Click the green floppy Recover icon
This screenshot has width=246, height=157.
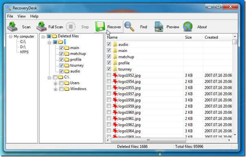tap(100, 26)
